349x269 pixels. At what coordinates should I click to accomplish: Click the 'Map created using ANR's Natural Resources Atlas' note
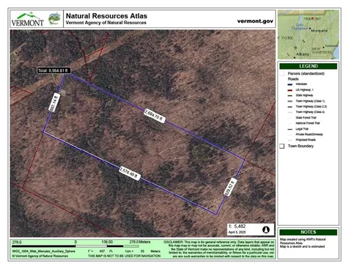click(x=303, y=241)
